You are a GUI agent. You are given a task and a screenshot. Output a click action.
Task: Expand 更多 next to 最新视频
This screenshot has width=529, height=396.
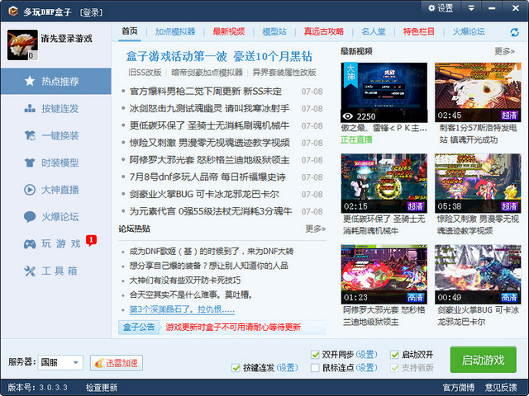(x=504, y=51)
